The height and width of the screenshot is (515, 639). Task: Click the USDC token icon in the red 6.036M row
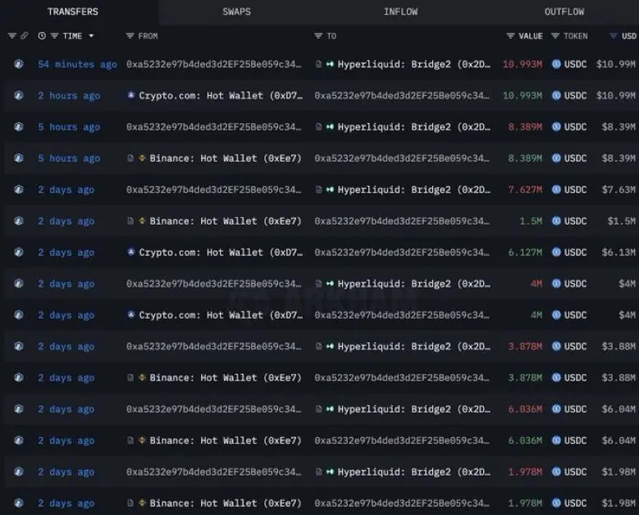tap(556, 409)
